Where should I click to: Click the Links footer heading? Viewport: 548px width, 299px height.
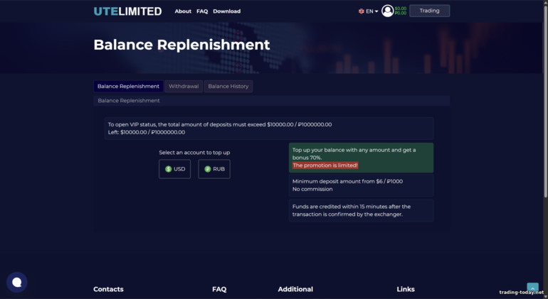[x=406, y=289]
